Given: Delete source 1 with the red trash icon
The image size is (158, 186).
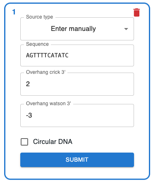Looking at the screenshot, I should pyautogui.click(x=136, y=12).
